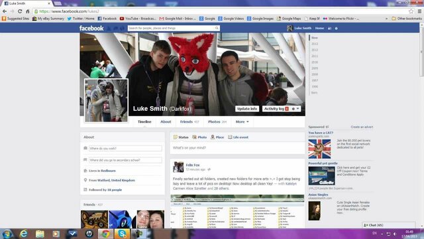The image size is (424, 239).
Task: Click the page vertical scrollbar thumb
Action: point(421,52)
